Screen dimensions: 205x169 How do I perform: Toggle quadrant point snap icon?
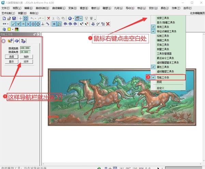(x=38, y=24)
